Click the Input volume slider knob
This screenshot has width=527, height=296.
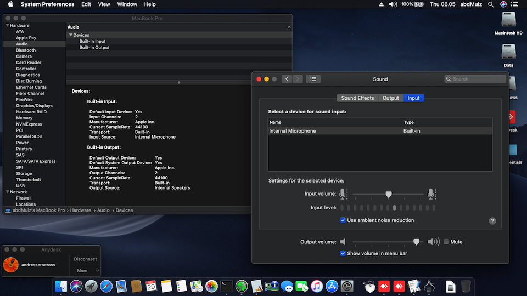(x=389, y=194)
